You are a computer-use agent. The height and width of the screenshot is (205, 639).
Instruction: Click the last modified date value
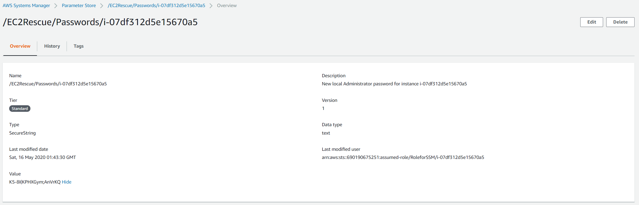pyautogui.click(x=42, y=157)
